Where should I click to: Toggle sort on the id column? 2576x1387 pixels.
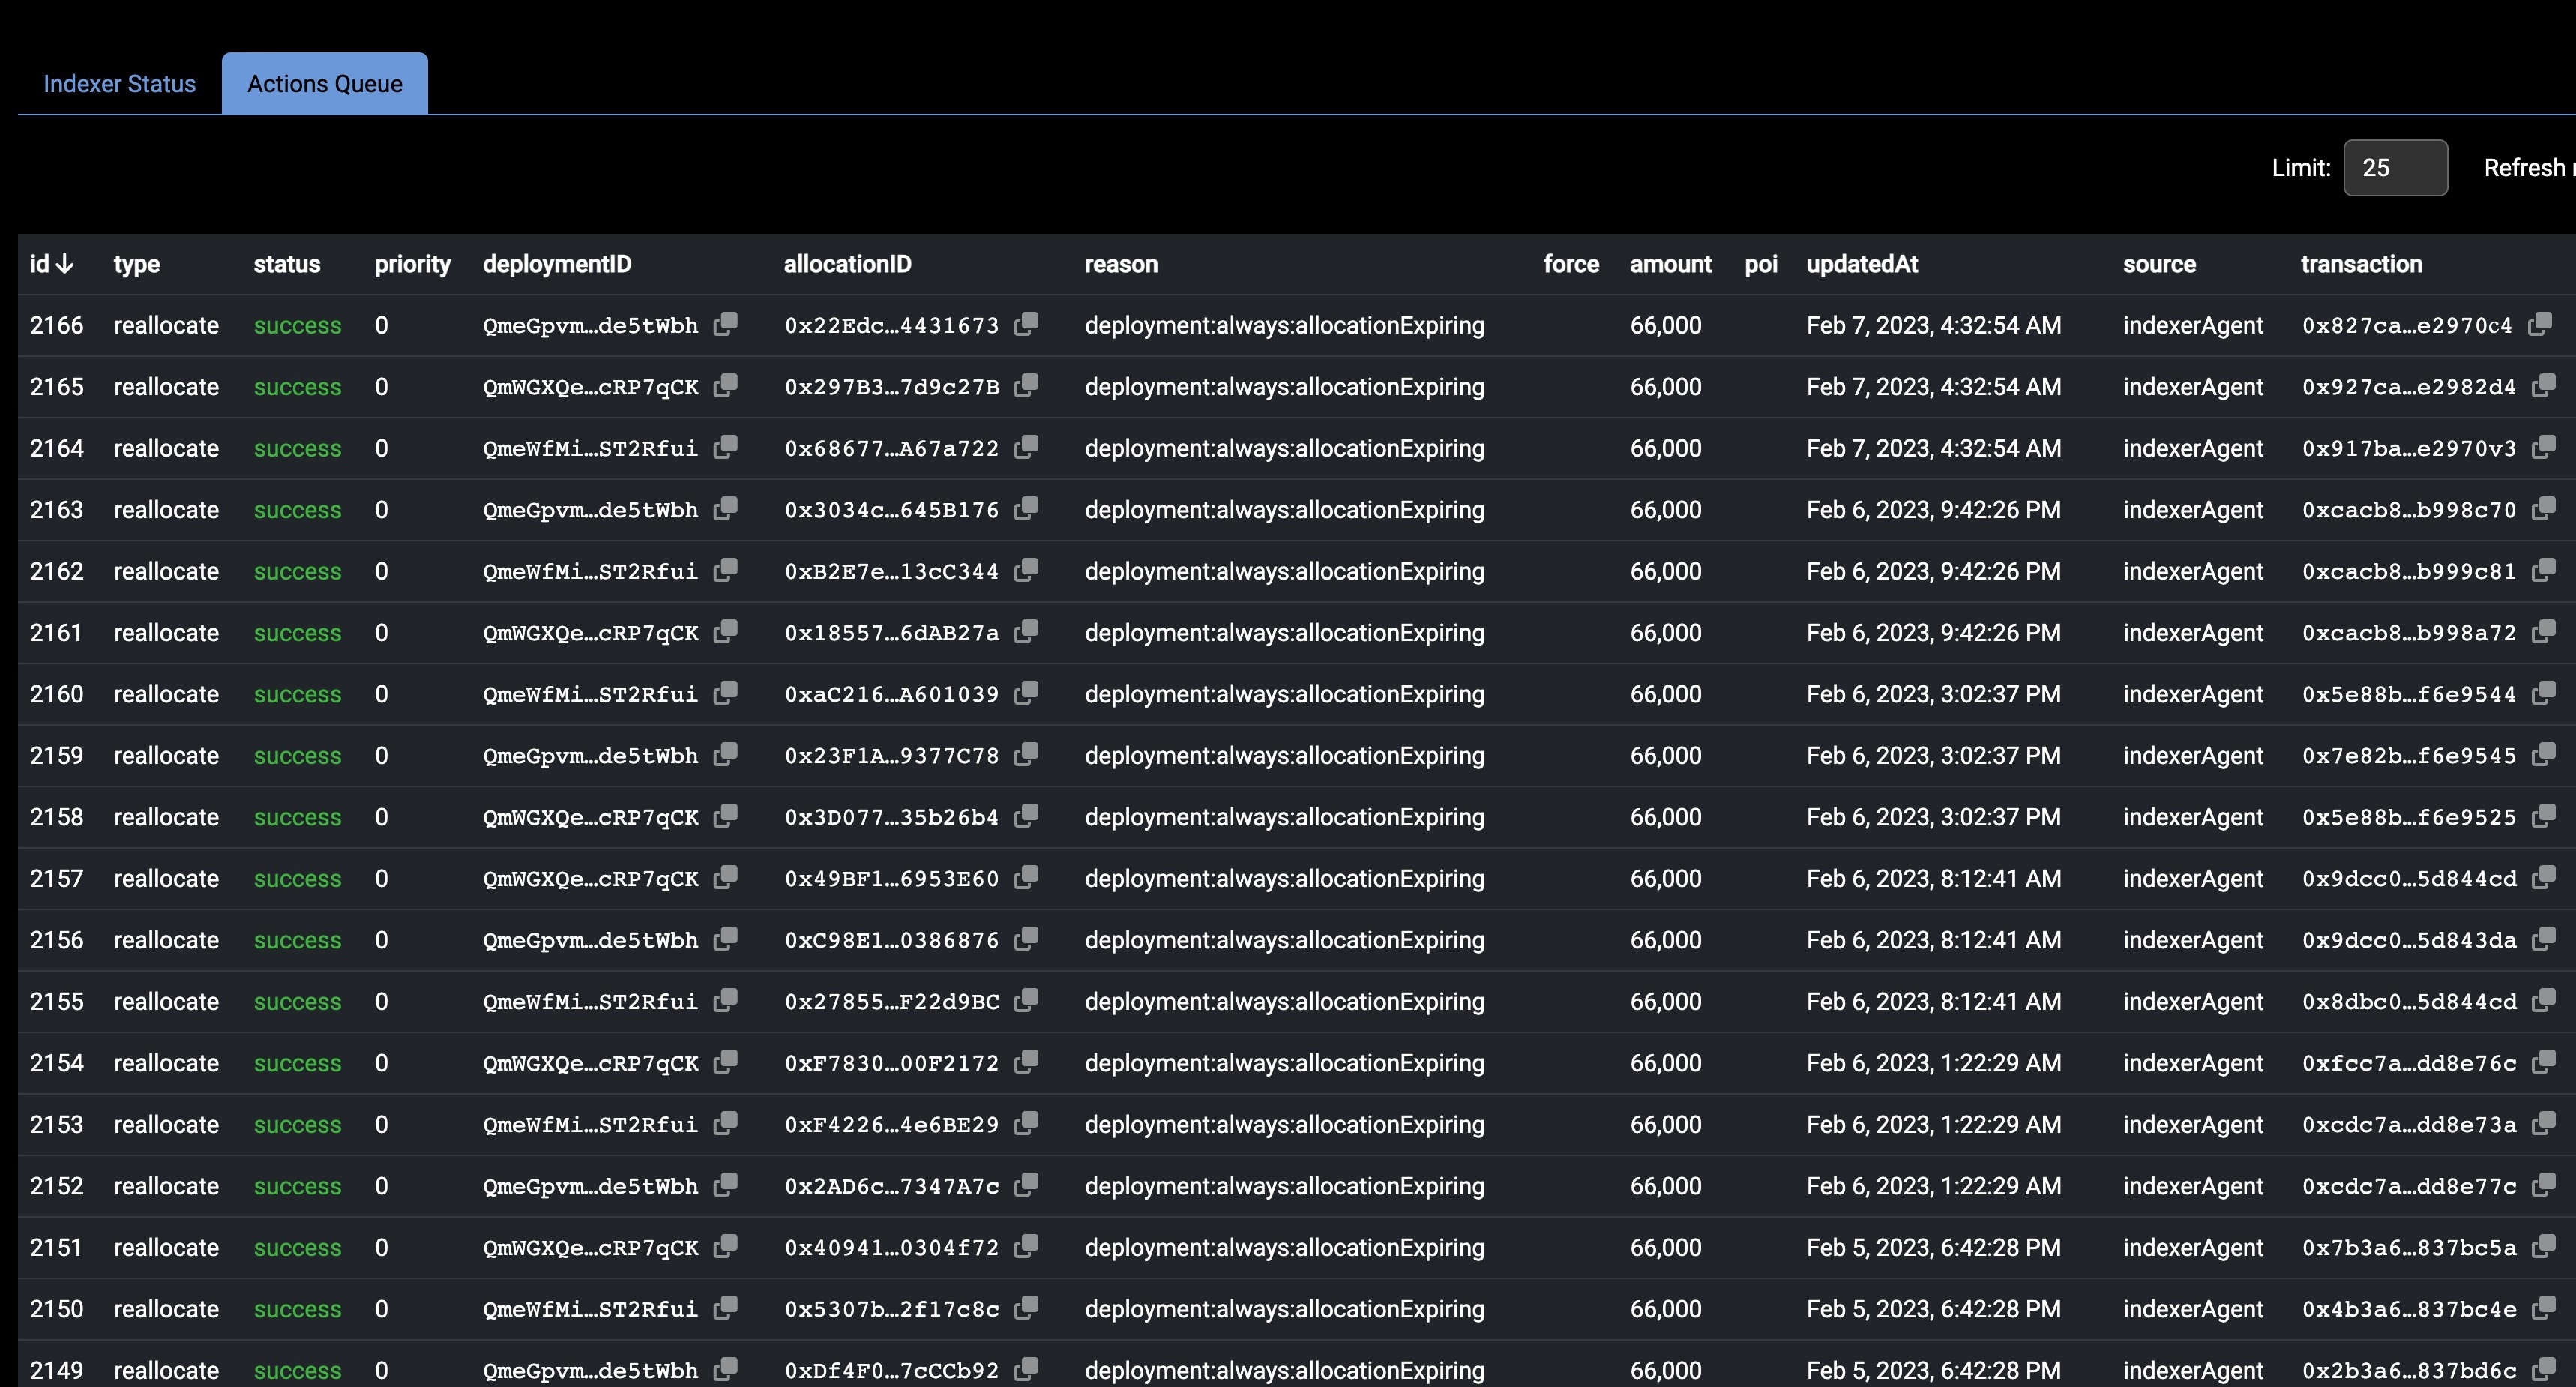tap(51, 264)
